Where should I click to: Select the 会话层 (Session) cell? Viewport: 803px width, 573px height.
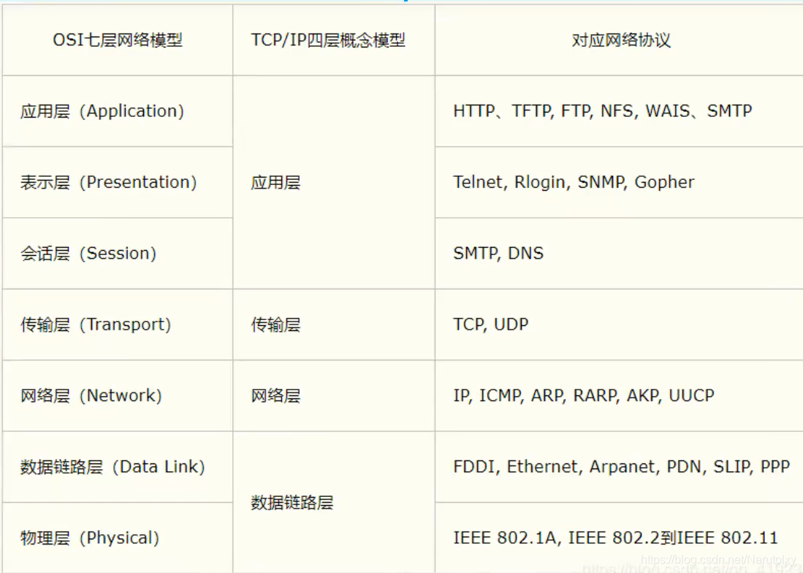118,254
